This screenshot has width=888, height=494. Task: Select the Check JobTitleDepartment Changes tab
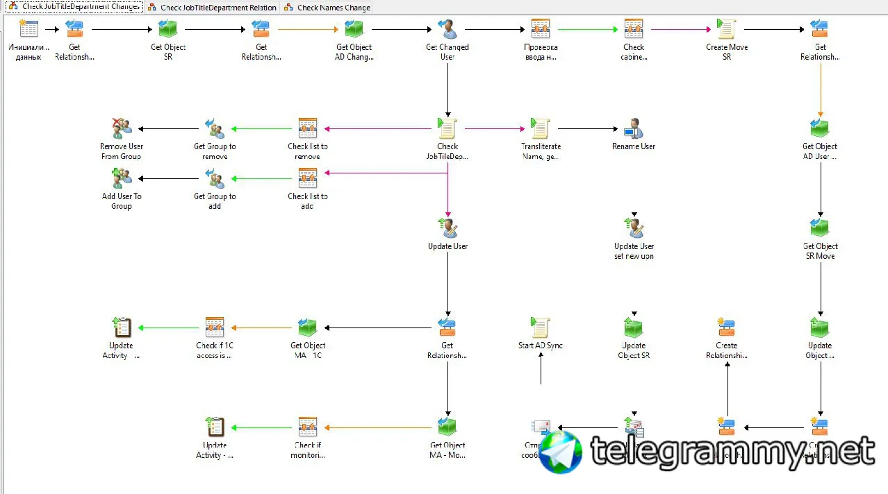coord(74,7)
